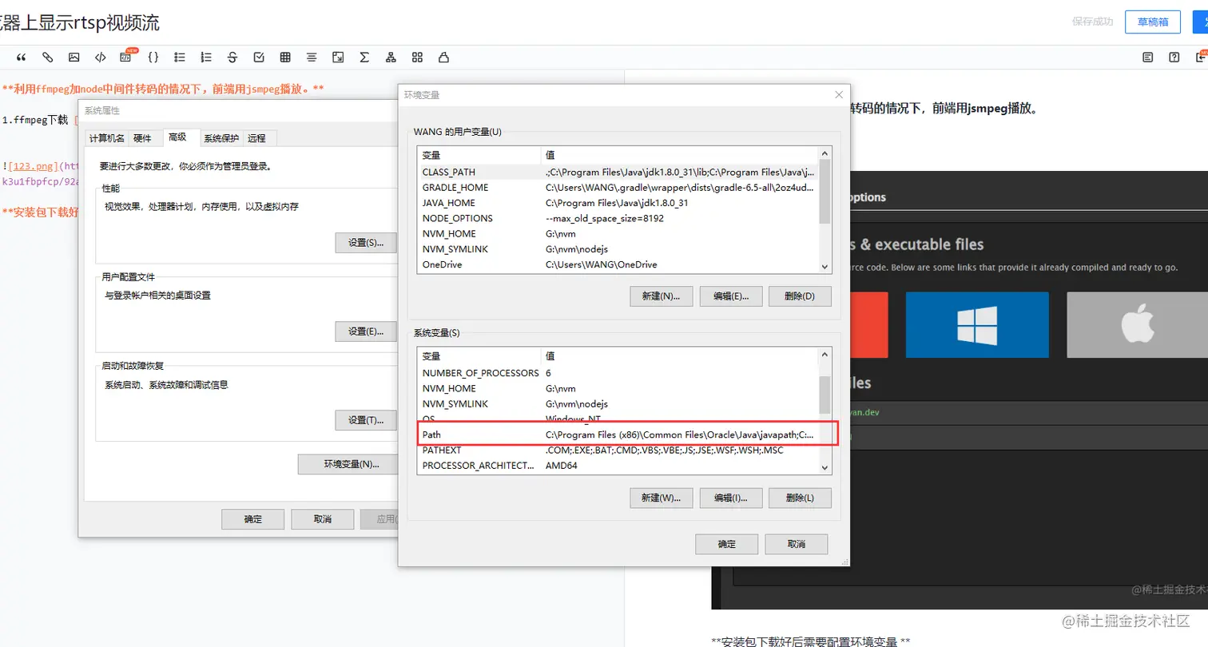This screenshot has width=1208, height=647.
Task: Select the GRADLE_HOME user variable
Action: coord(618,188)
